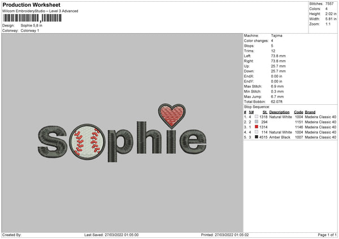Click the barcode under the worksheet header
Viewport: 339px width, 239px height.
(32, 18)
